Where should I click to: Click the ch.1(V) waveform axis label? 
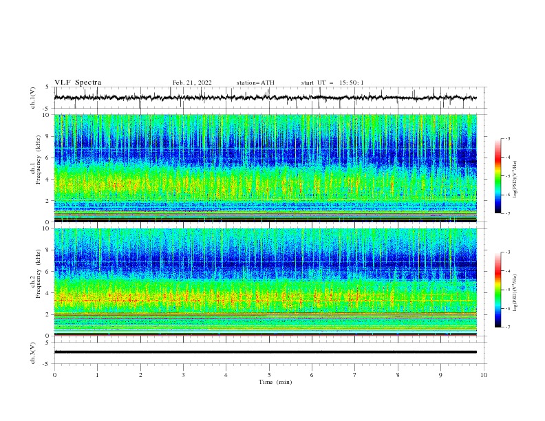[x=33, y=98]
